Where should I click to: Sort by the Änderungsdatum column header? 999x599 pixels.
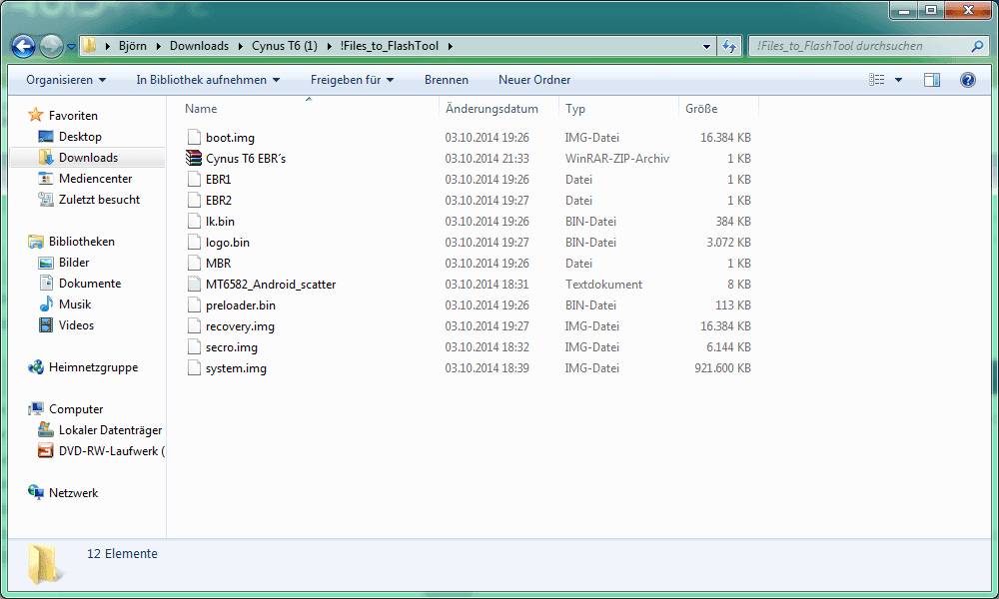point(492,109)
